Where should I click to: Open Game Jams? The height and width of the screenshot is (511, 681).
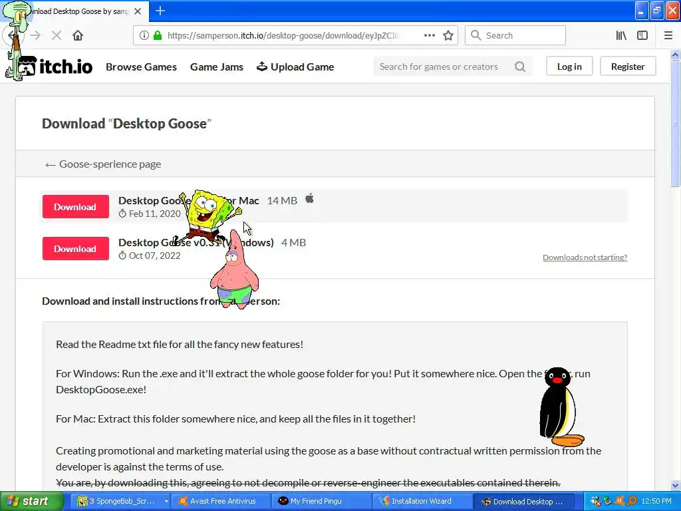217,67
